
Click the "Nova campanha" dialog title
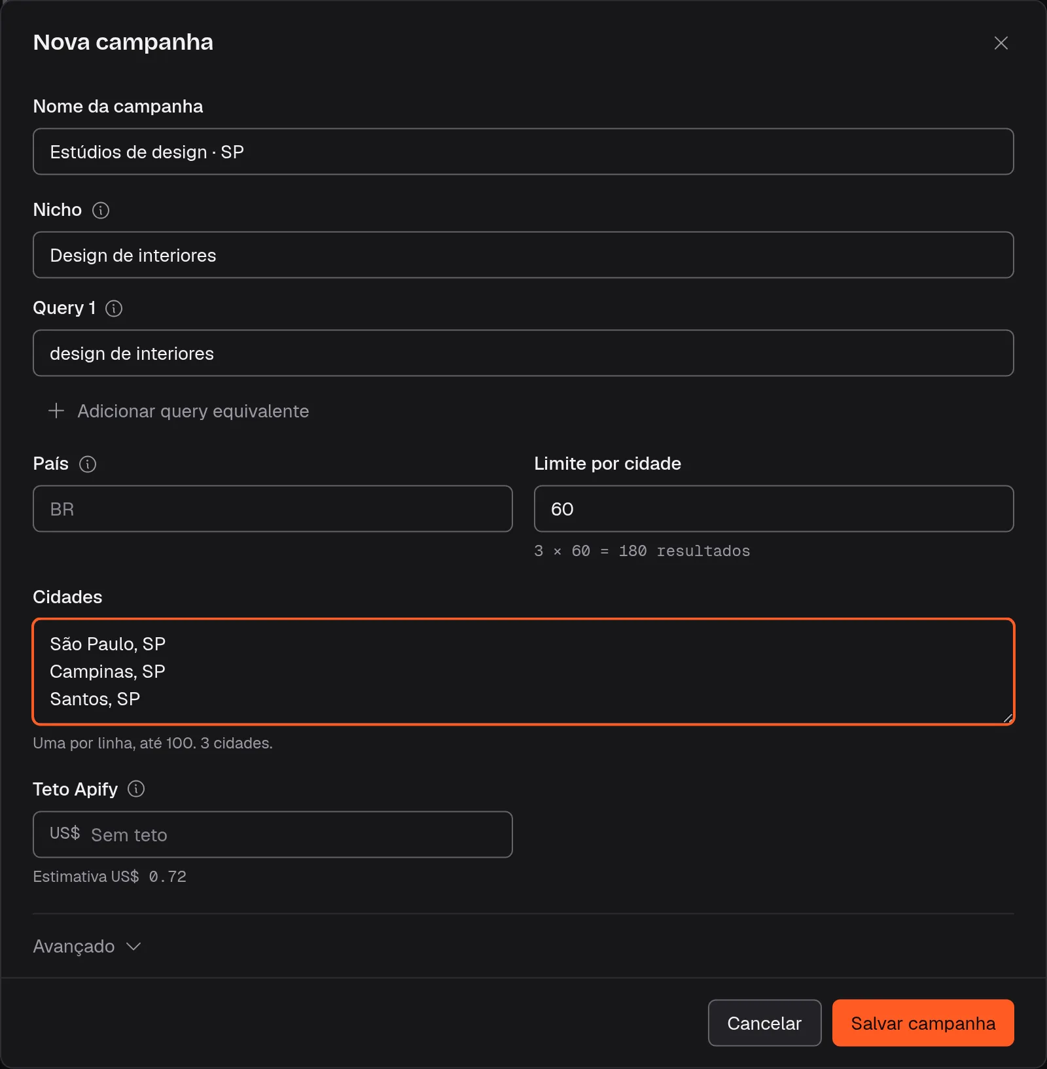123,43
